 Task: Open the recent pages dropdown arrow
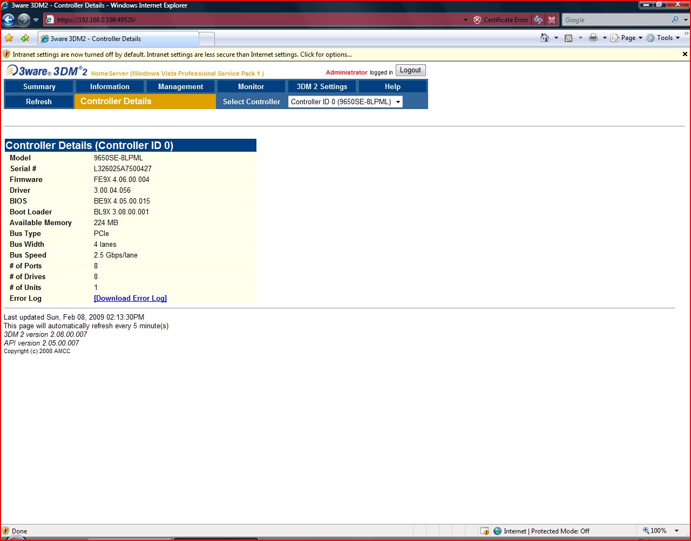tap(36, 20)
